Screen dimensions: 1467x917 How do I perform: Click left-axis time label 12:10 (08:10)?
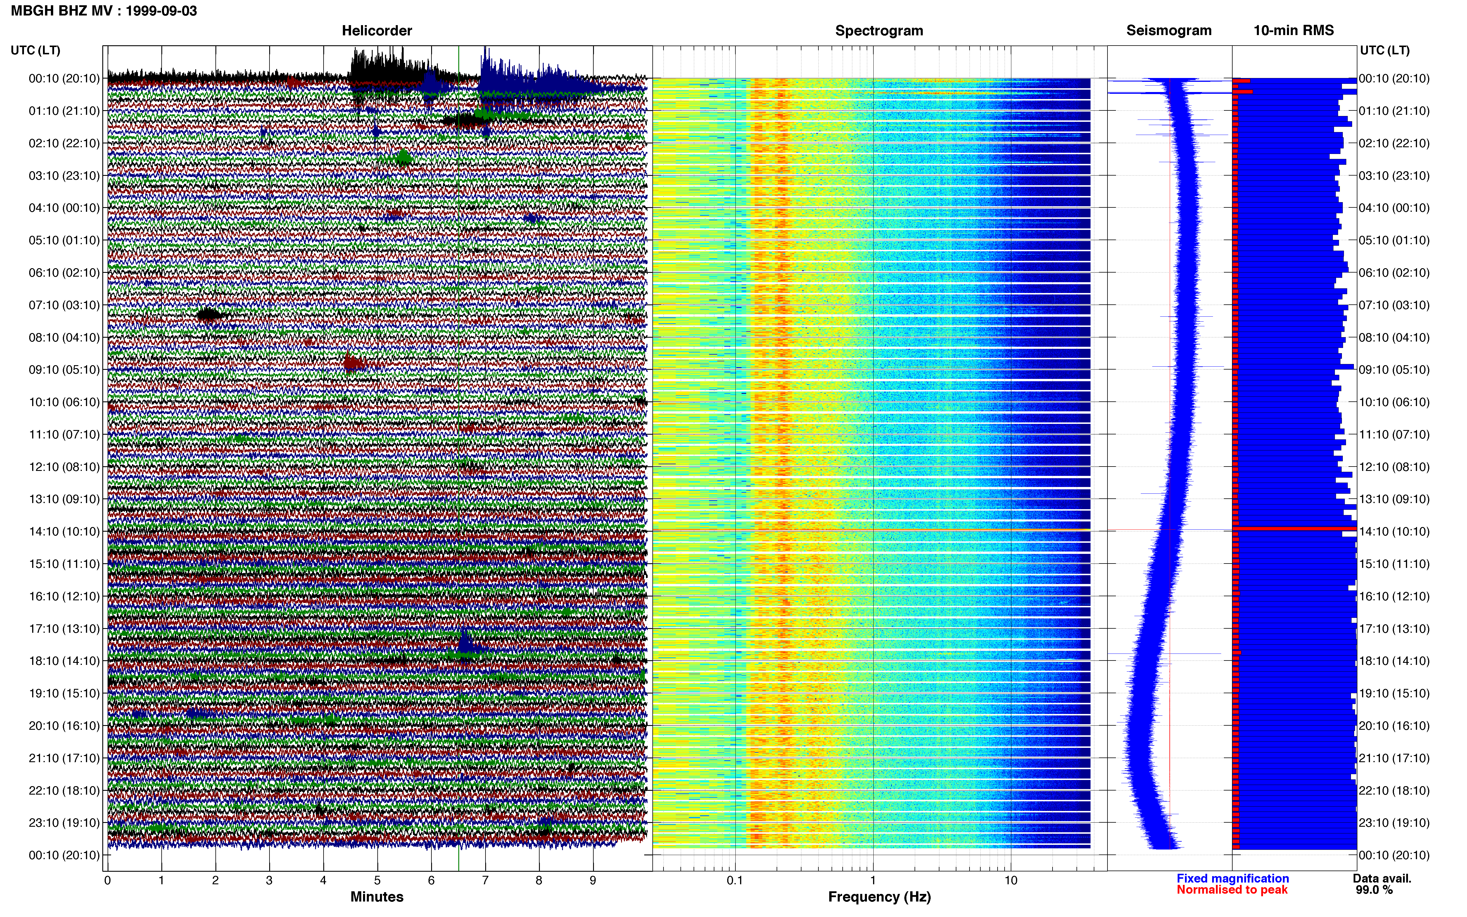[64, 467]
